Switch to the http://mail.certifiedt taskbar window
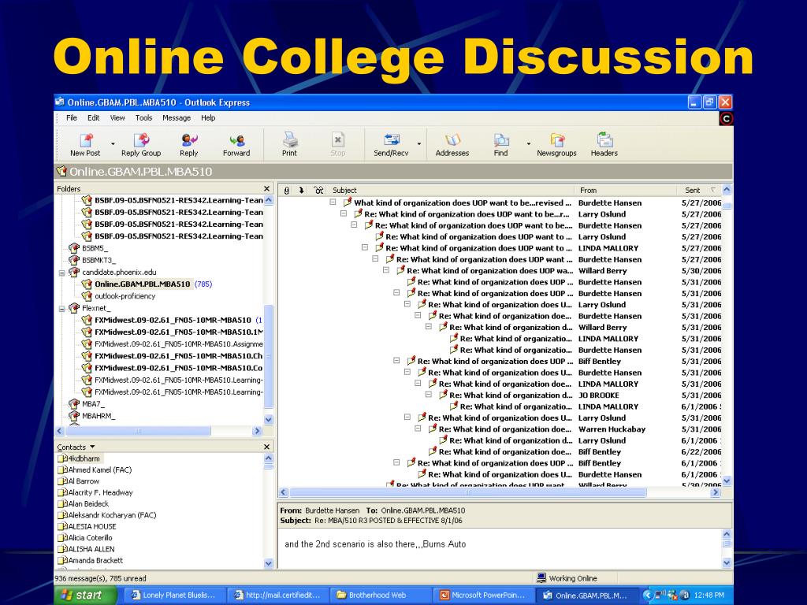Screen dimensions: 807x605 click(x=277, y=596)
